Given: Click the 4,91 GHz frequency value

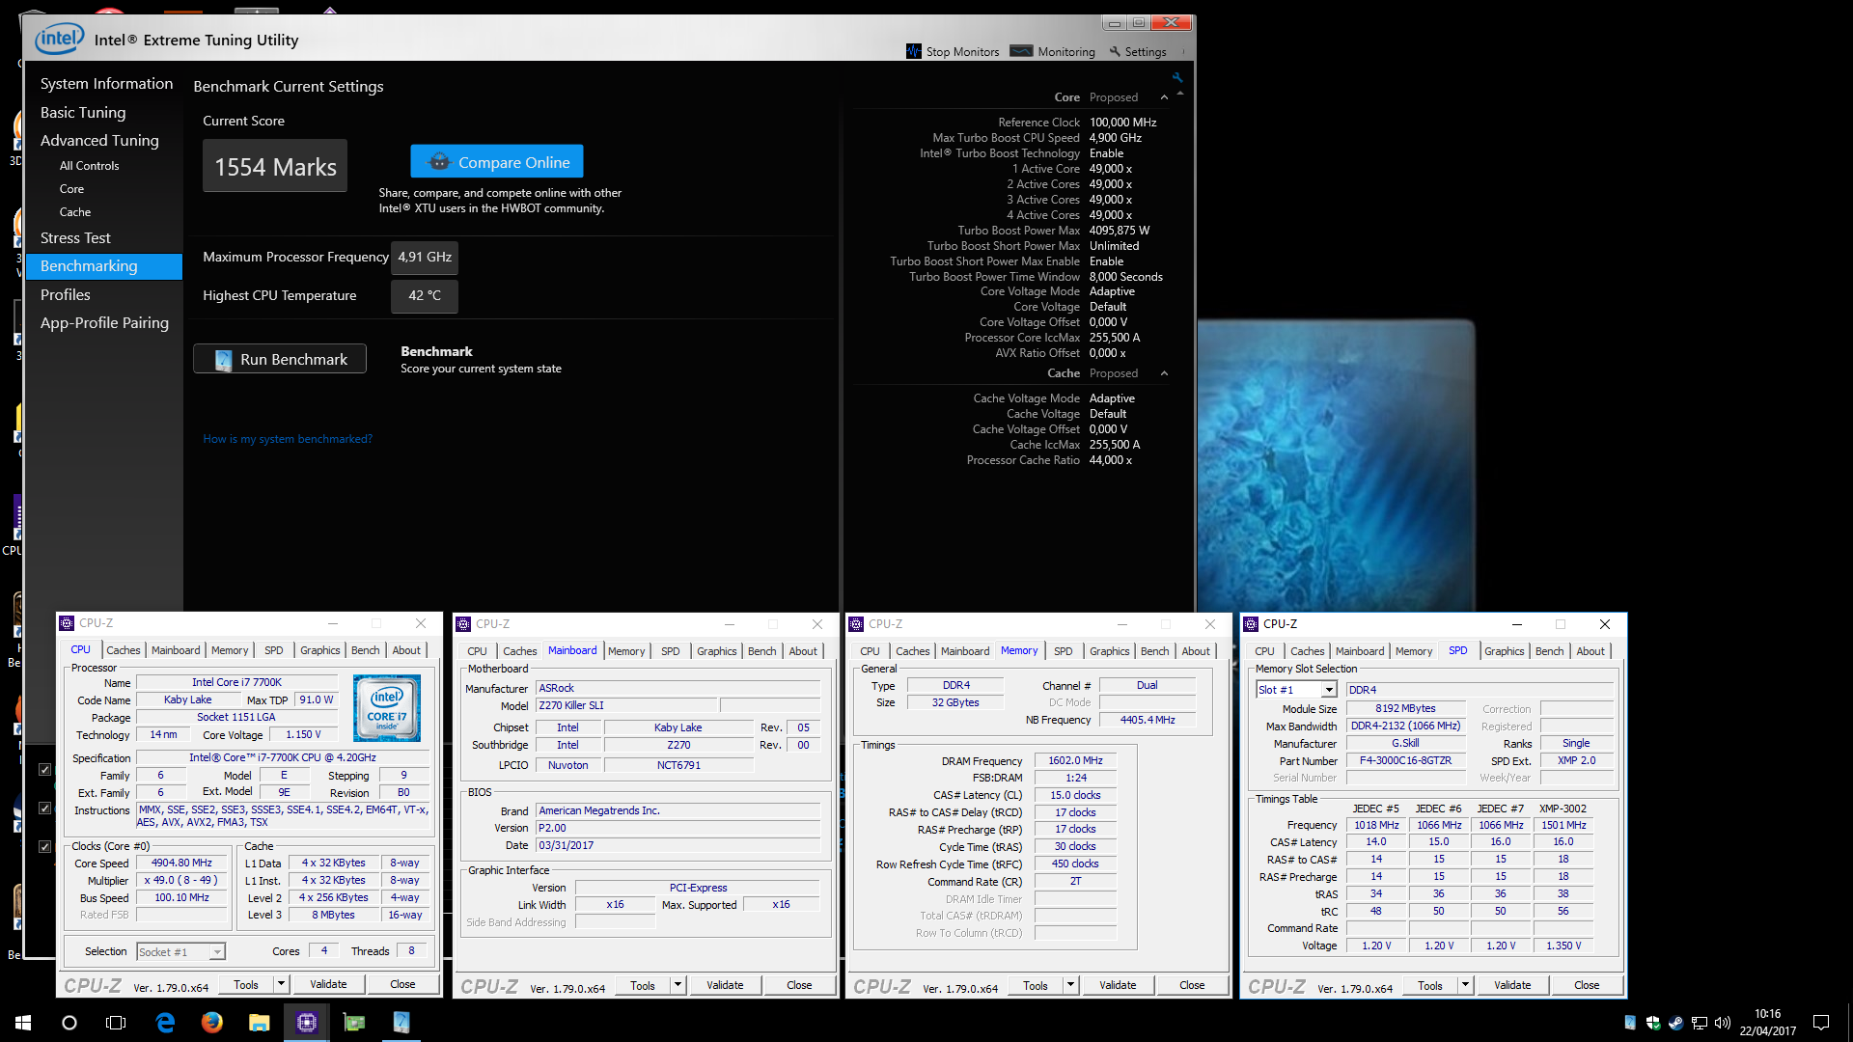Looking at the screenshot, I should [425, 258].
